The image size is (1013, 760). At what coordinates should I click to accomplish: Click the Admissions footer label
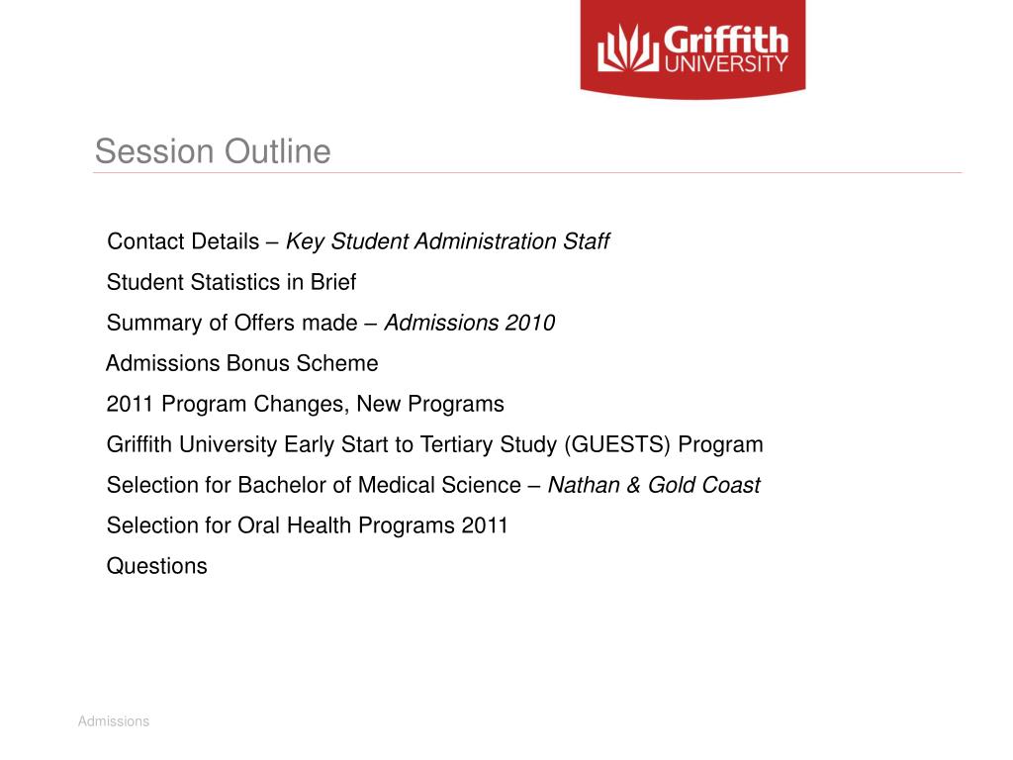click(114, 721)
